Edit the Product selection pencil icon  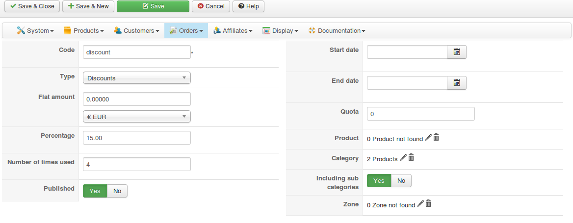click(x=428, y=138)
